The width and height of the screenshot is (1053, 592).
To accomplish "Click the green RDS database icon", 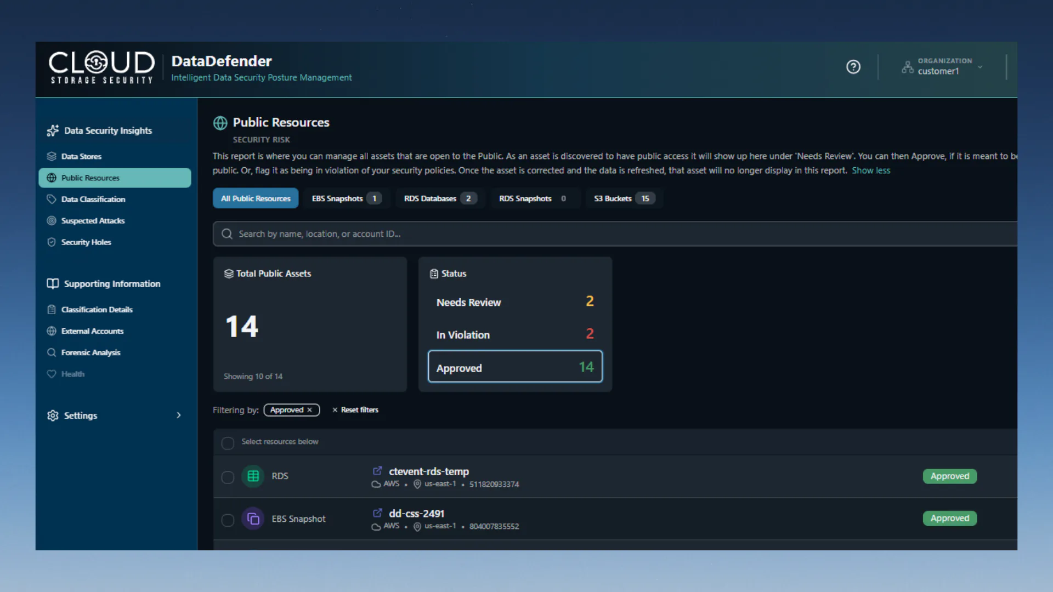I will pyautogui.click(x=253, y=476).
